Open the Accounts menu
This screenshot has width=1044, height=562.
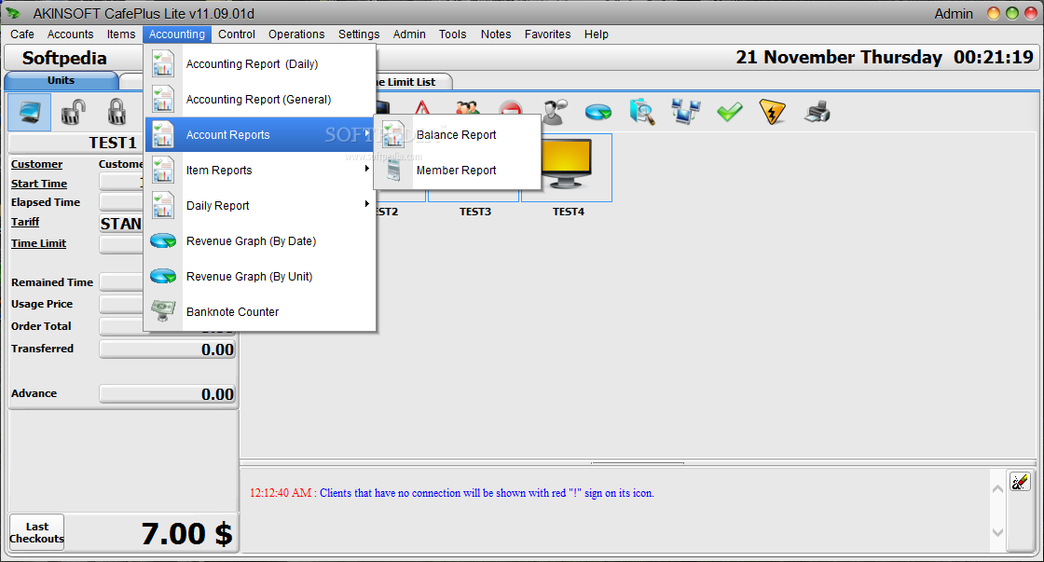click(x=70, y=34)
